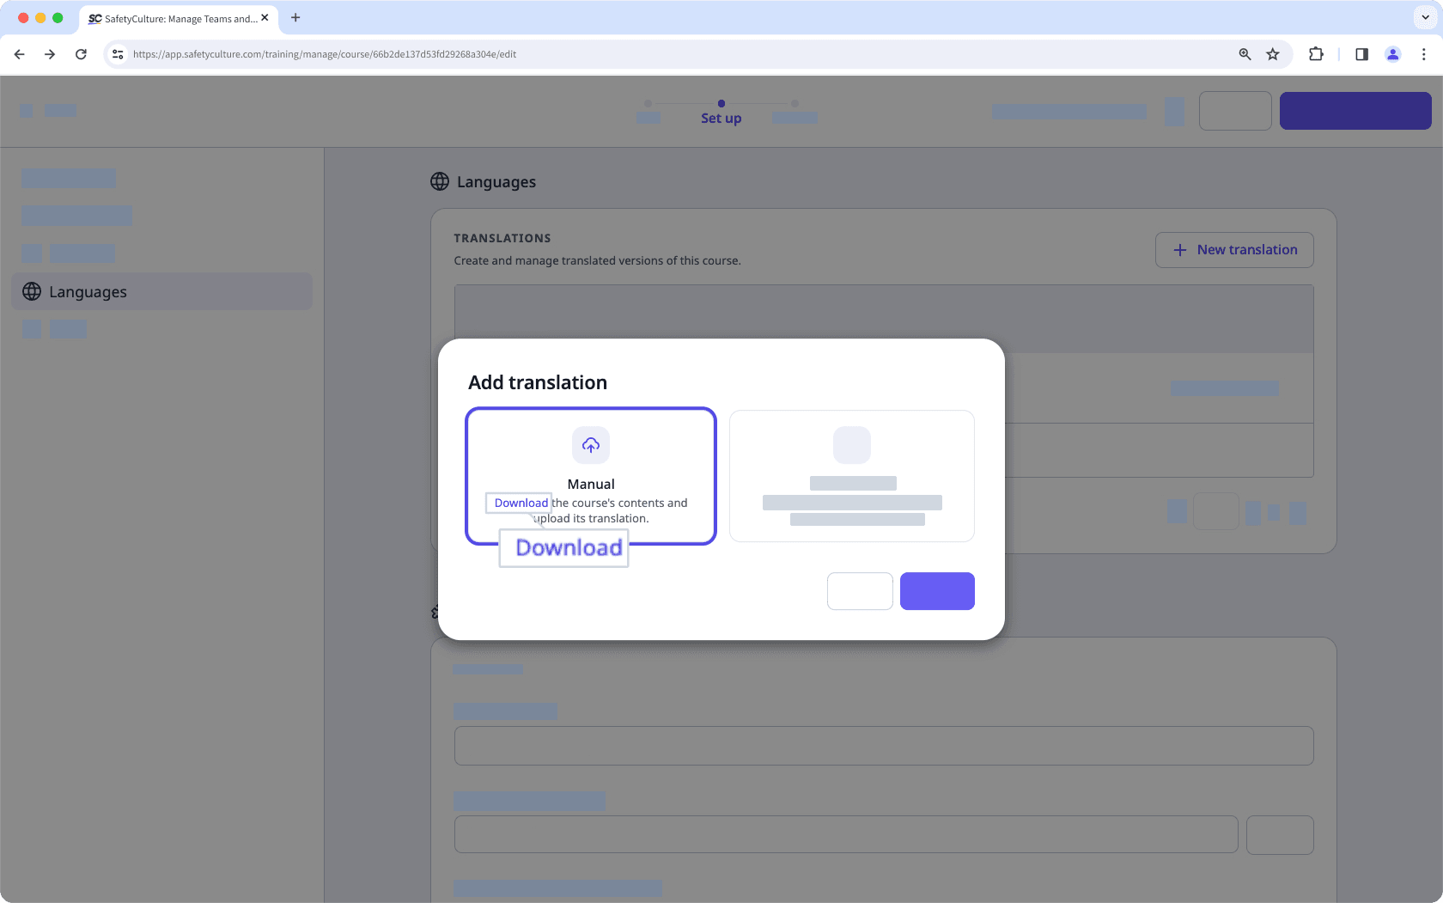
Task: Click the Set up step in the stepper
Action: tap(721, 118)
